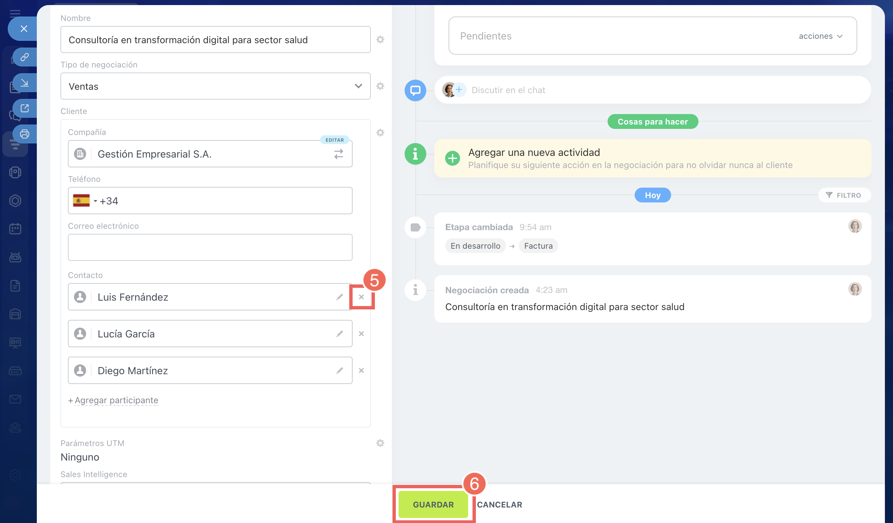Click the CANCELAR button
This screenshot has height=523, width=893.
pos(499,504)
